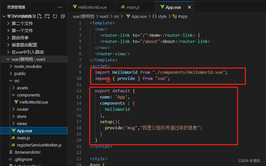This screenshot has width=266, height=166.
Task: Select the App.vue editor tab
Action: pyautogui.click(x=175, y=7)
